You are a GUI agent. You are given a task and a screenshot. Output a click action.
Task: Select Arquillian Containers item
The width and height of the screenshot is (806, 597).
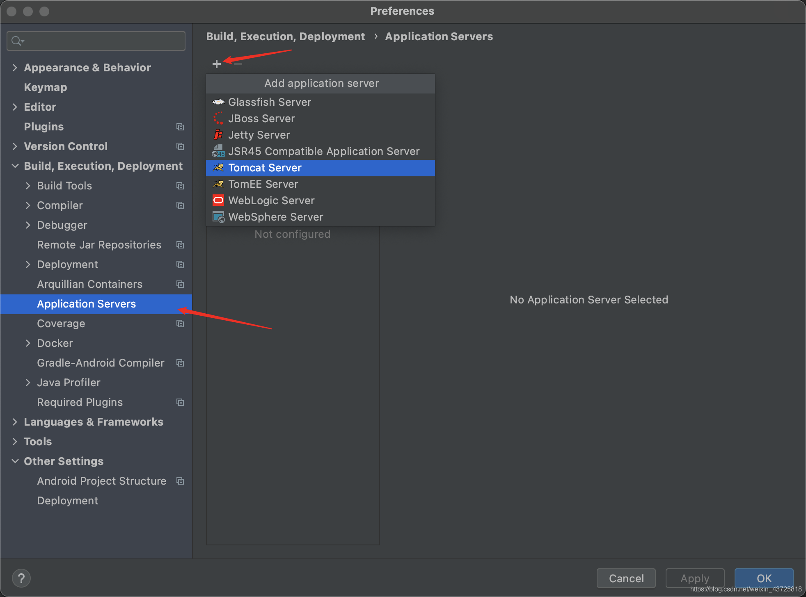coord(96,284)
